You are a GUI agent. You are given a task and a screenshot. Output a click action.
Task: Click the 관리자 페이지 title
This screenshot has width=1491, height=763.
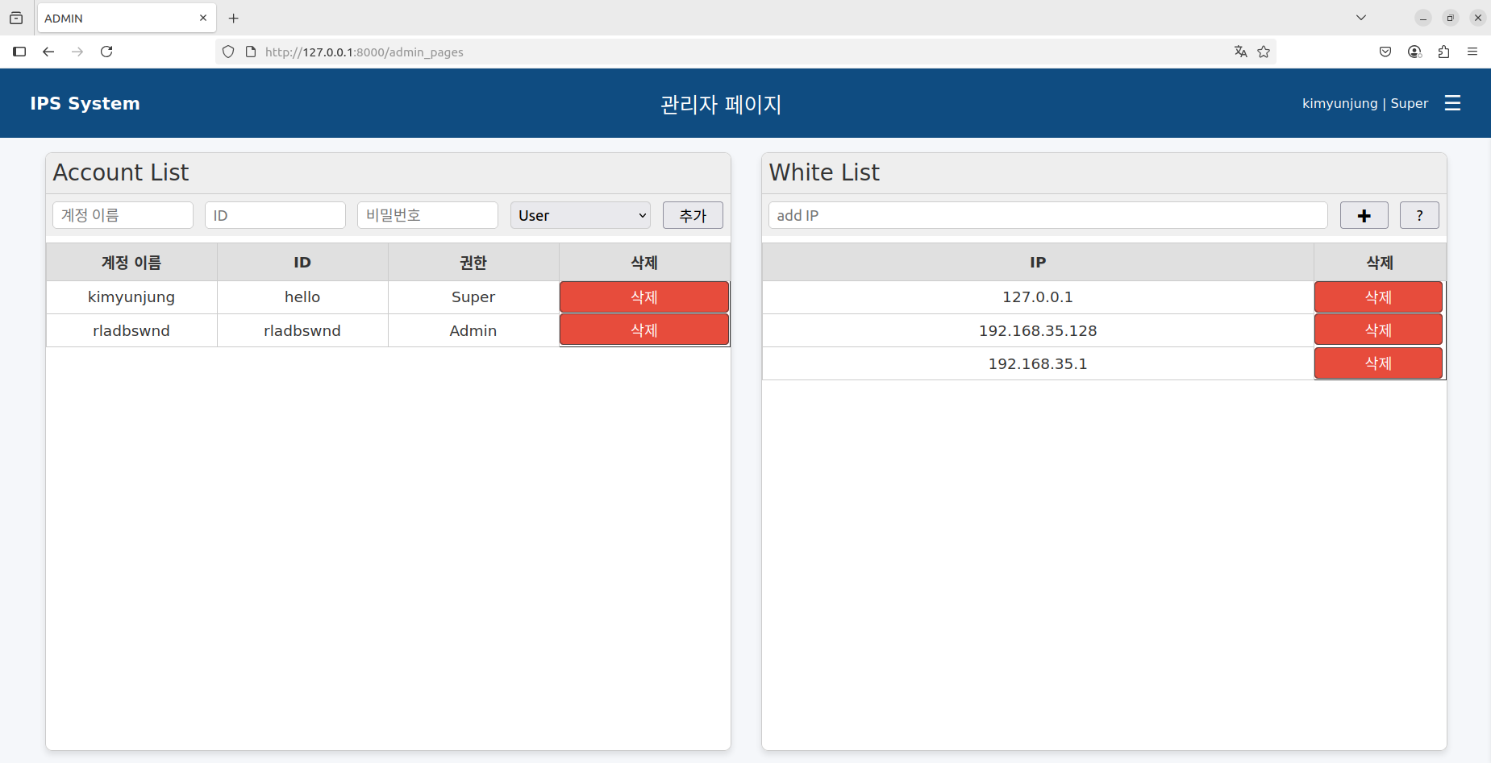coord(721,104)
